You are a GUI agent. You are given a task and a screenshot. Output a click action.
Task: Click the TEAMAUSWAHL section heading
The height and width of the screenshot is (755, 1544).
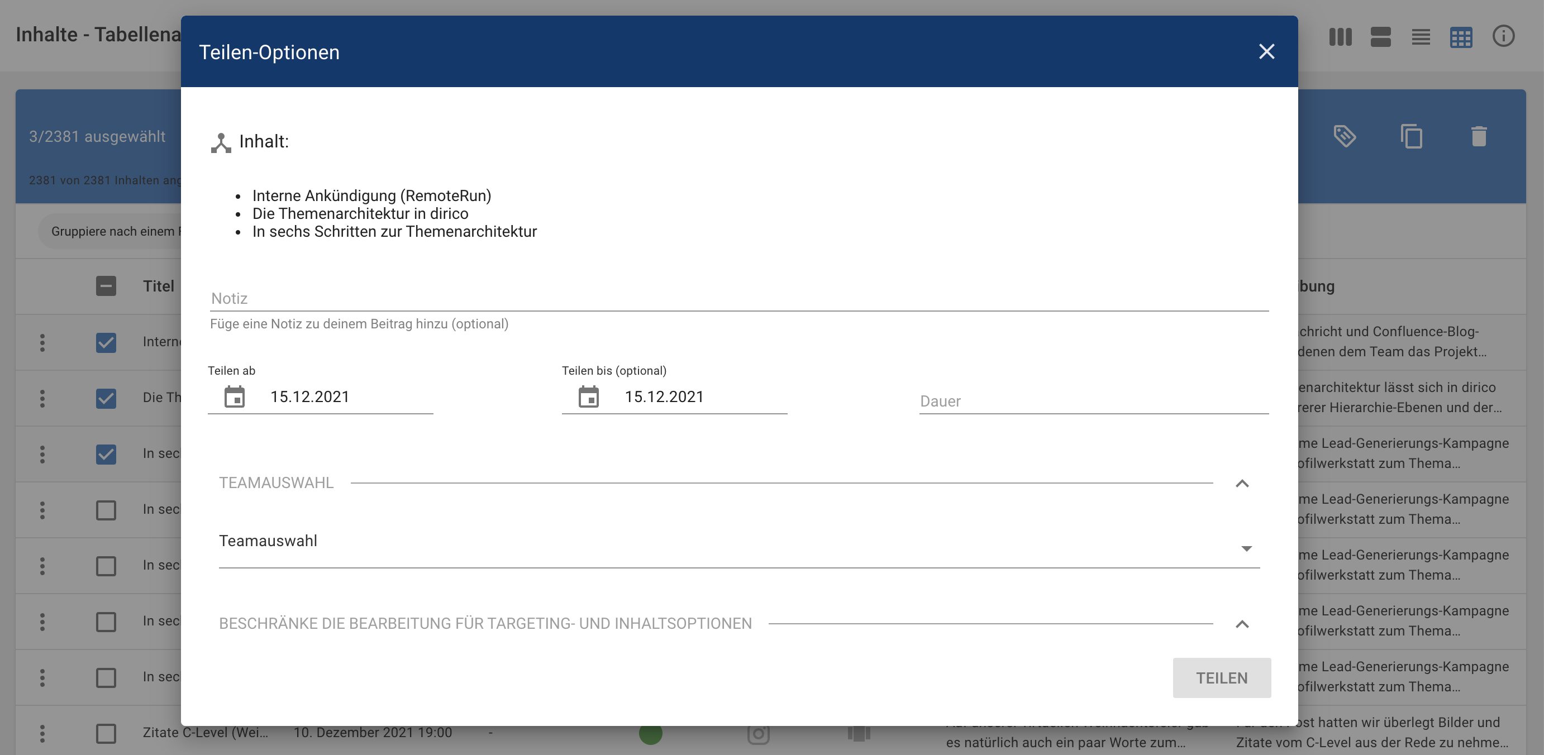pyautogui.click(x=276, y=482)
